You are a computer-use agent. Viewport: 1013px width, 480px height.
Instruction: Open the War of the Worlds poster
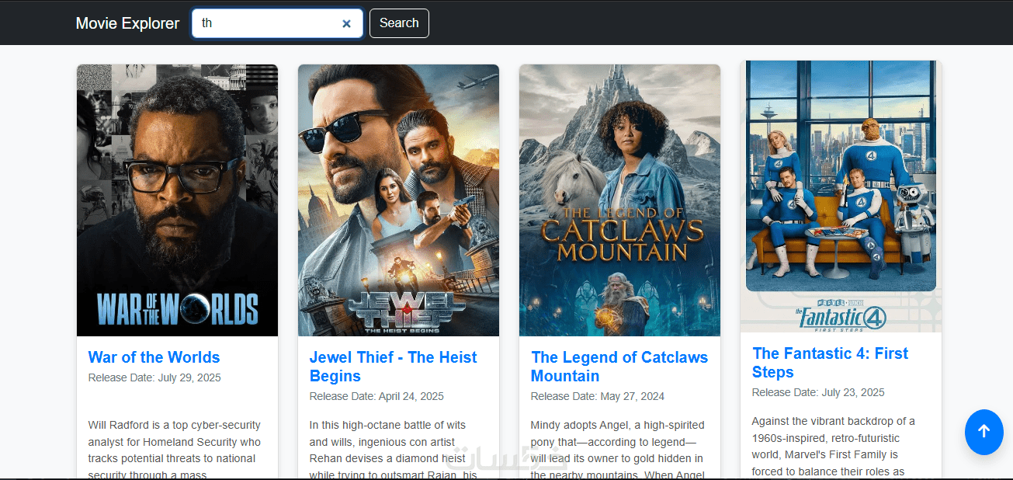(x=177, y=200)
